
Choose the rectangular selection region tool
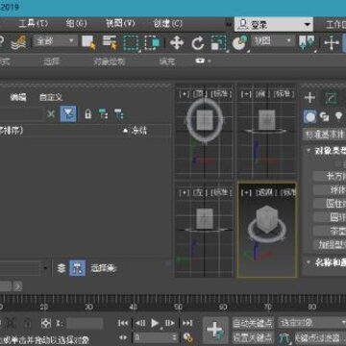132,42
